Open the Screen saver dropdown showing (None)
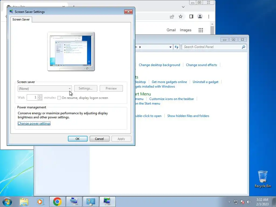276x207 pixels. 45,88
